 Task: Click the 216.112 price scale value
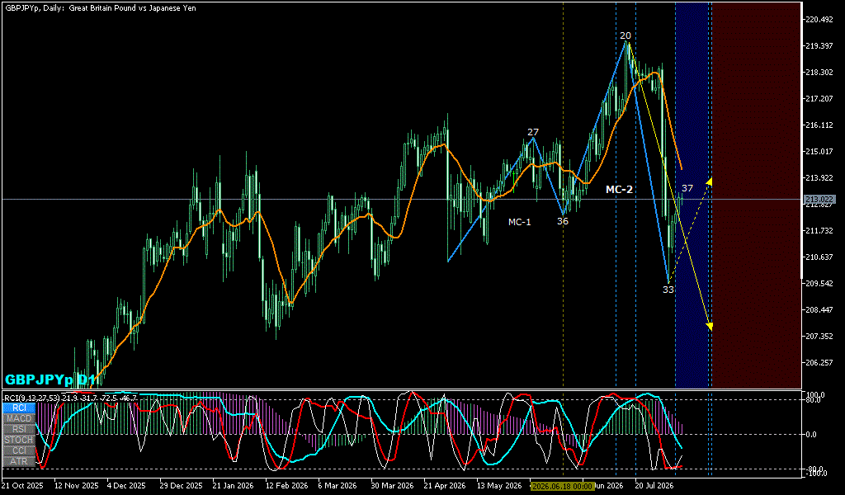click(x=819, y=125)
